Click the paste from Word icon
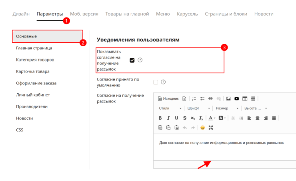 click(x=176, y=128)
